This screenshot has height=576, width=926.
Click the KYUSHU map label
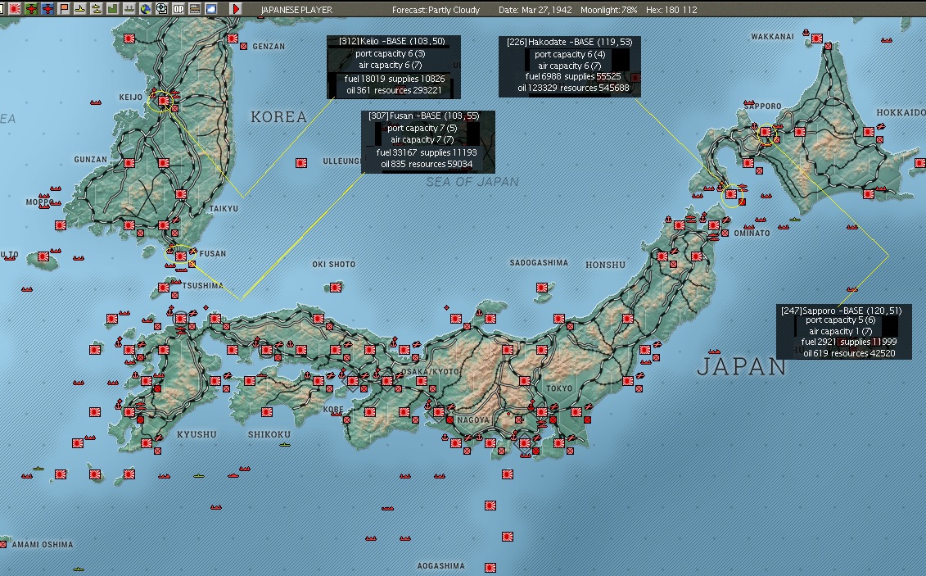pyautogui.click(x=196, y=434)
